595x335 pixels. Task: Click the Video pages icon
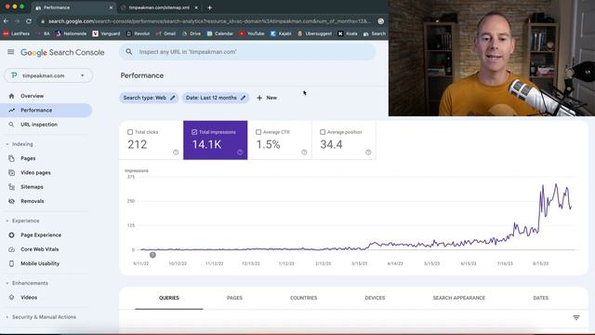point(11,173)
